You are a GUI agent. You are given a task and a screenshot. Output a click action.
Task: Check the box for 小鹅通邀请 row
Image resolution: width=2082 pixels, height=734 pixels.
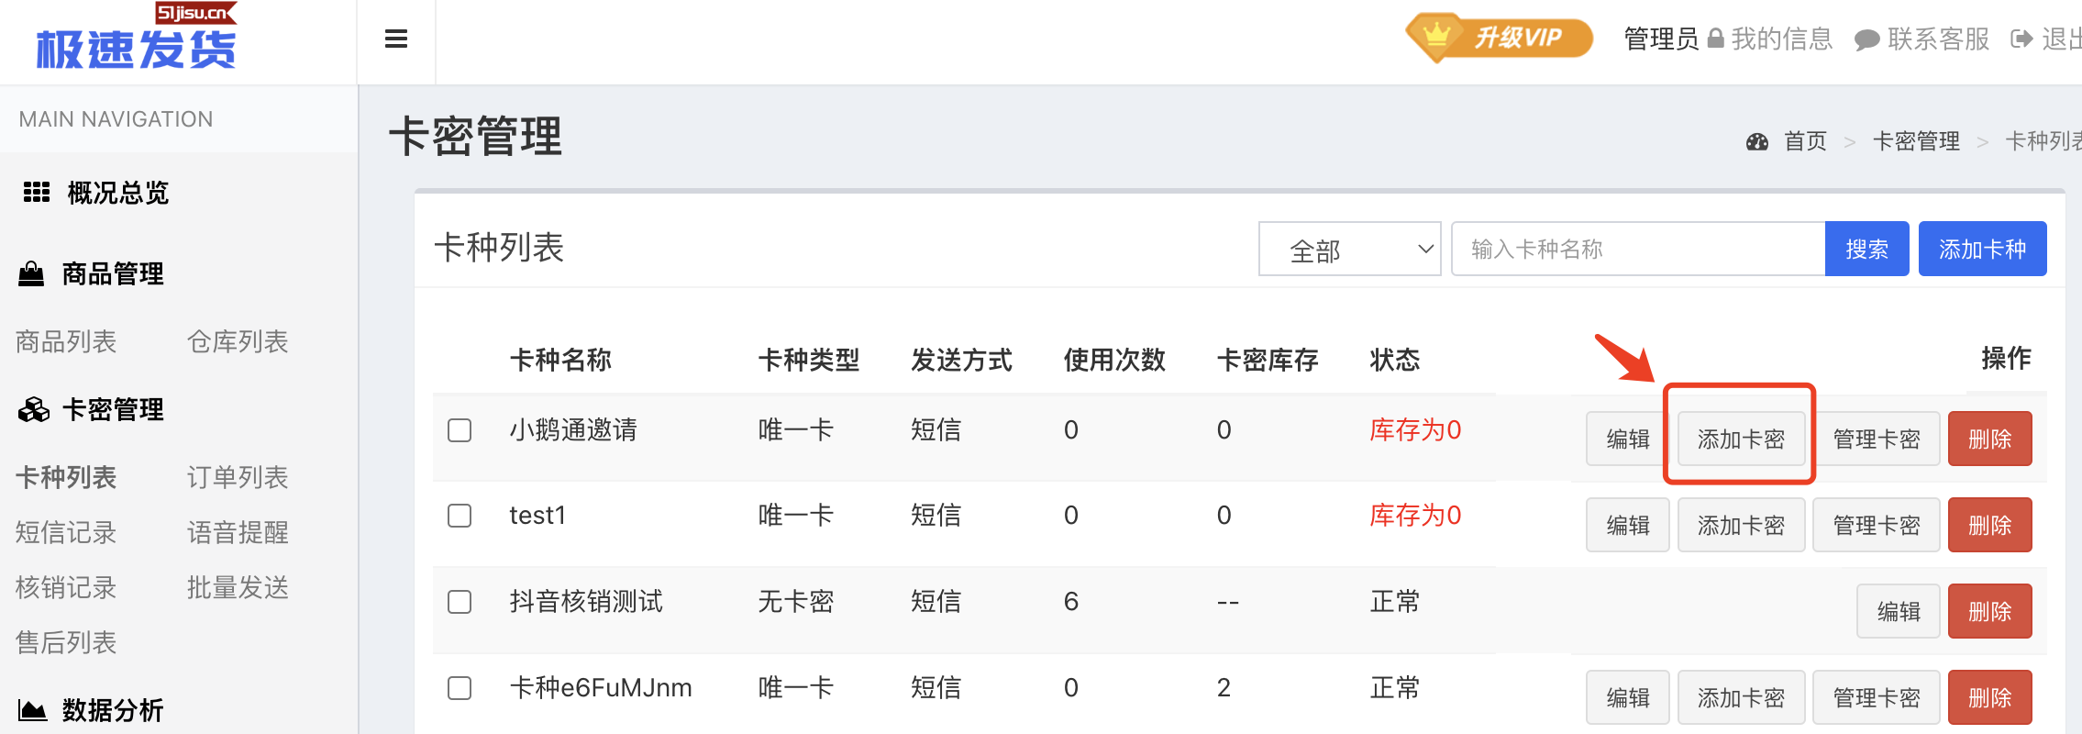tap(460, 430)
